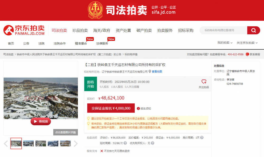The image size is (264, 157).
Task: Show next thumbnails with right arrow
Action: point(76,144)
